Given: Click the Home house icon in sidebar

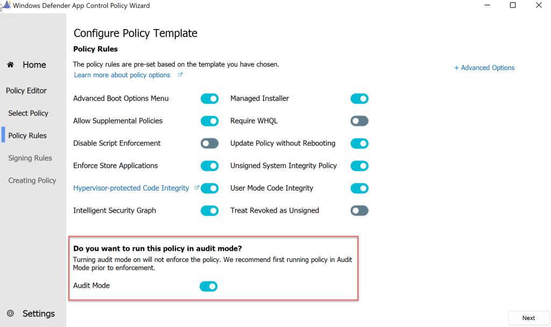Looking at the screenshot, I should point(11,64).
